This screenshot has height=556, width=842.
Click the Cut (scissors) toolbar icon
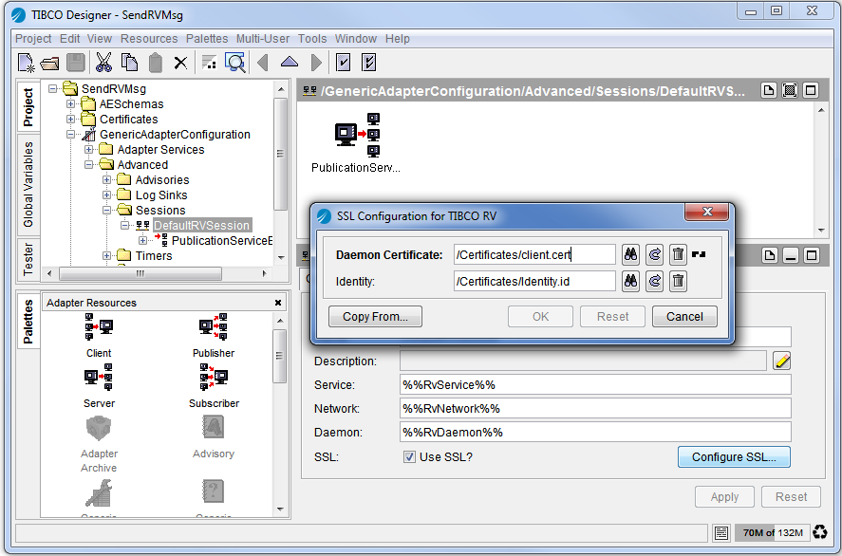(103, 63)
